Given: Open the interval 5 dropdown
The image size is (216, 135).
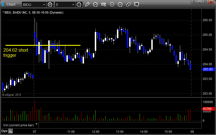Looking at the screenshot, I should pos(73,5).
